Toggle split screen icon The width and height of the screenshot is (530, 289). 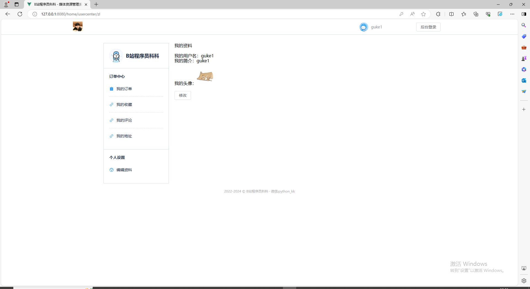(x=452, y=14)
